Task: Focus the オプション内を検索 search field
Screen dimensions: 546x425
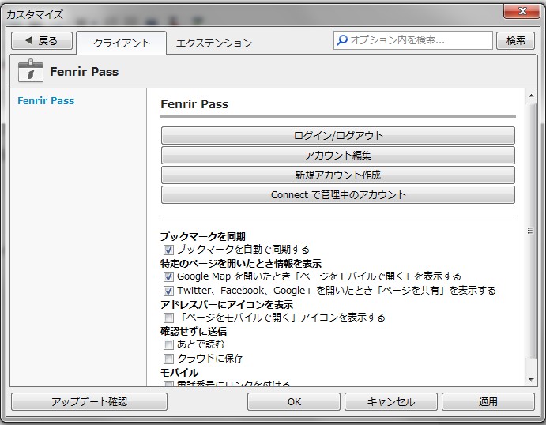Action: coord(413,40)
